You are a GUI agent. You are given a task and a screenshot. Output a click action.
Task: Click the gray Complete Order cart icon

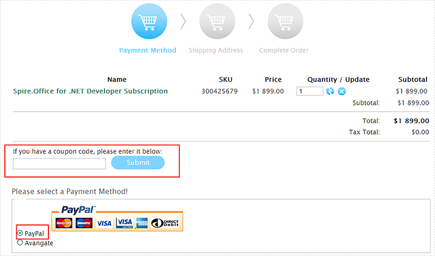pyautogui.click(x=285, y=21)
